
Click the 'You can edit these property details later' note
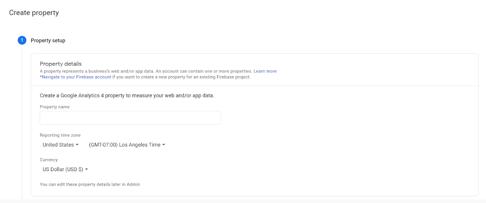click(90, 184)
